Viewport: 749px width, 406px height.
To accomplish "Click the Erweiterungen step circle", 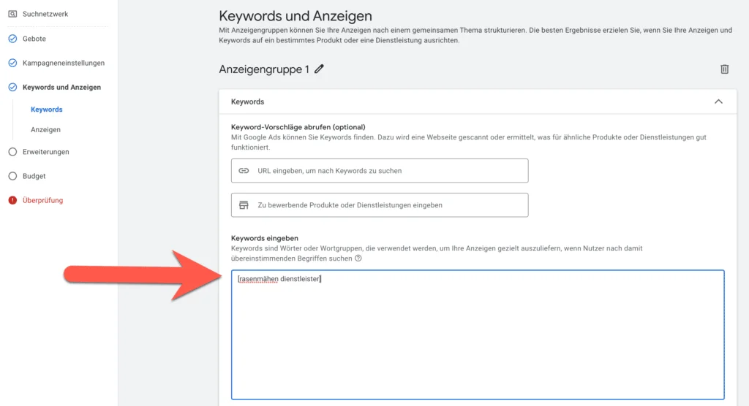I will coord(12,152).
